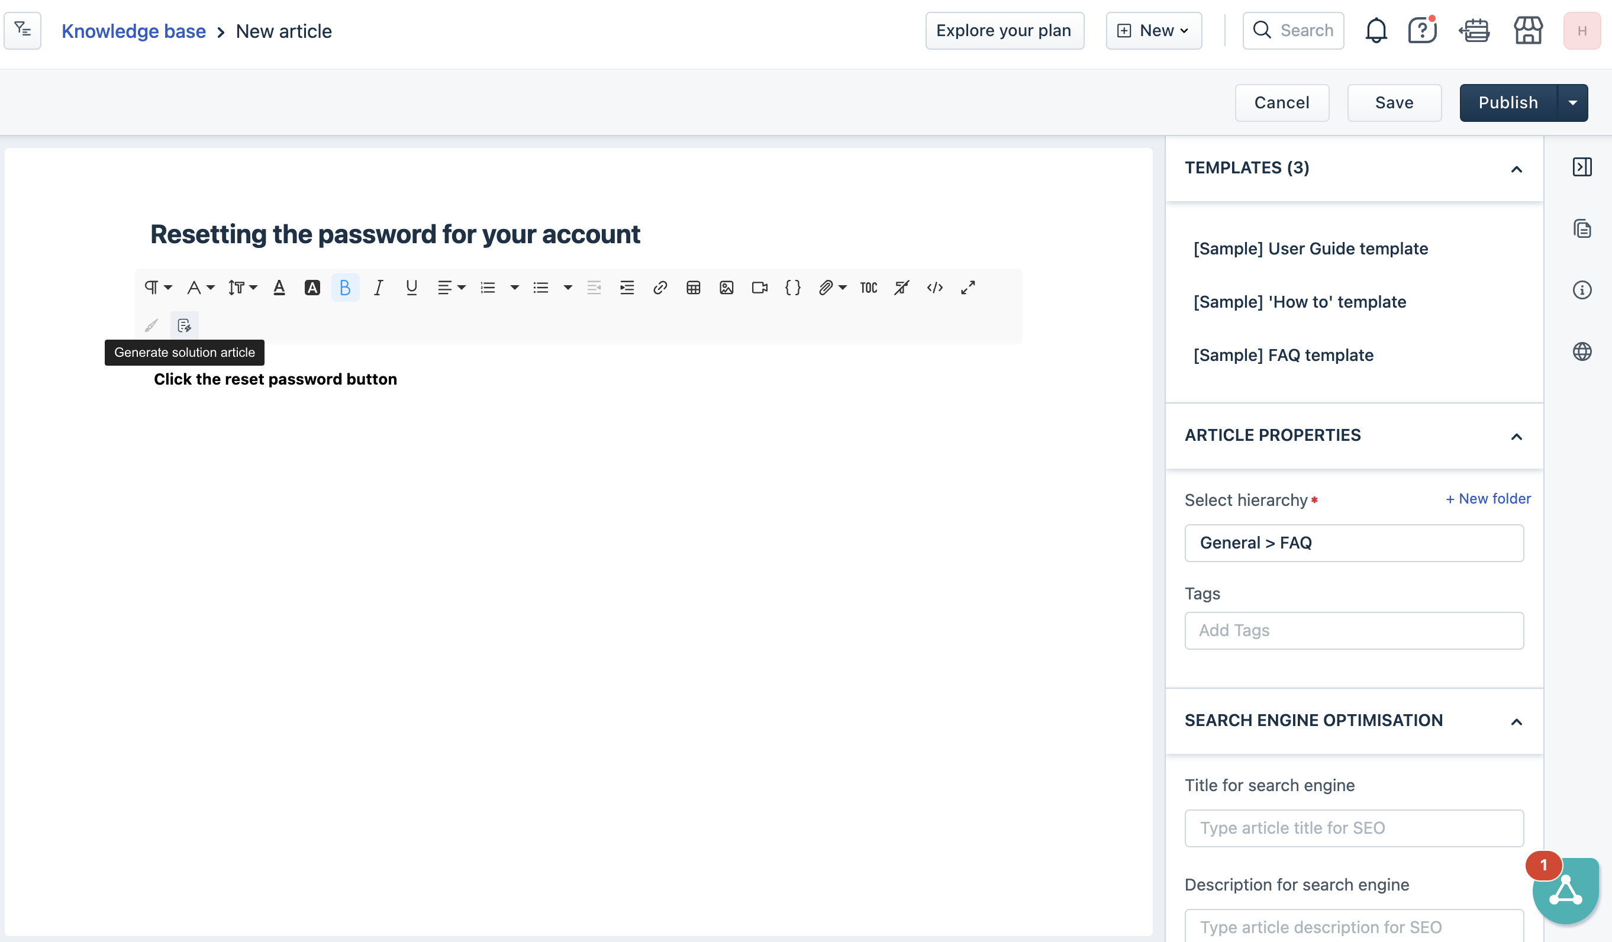Toggle bold formatting
The height and width of the screenshot is (942, 1612).
(345, 288)
